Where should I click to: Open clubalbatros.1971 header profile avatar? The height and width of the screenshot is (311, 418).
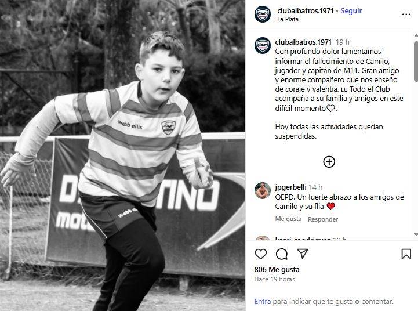pos(263,14)
